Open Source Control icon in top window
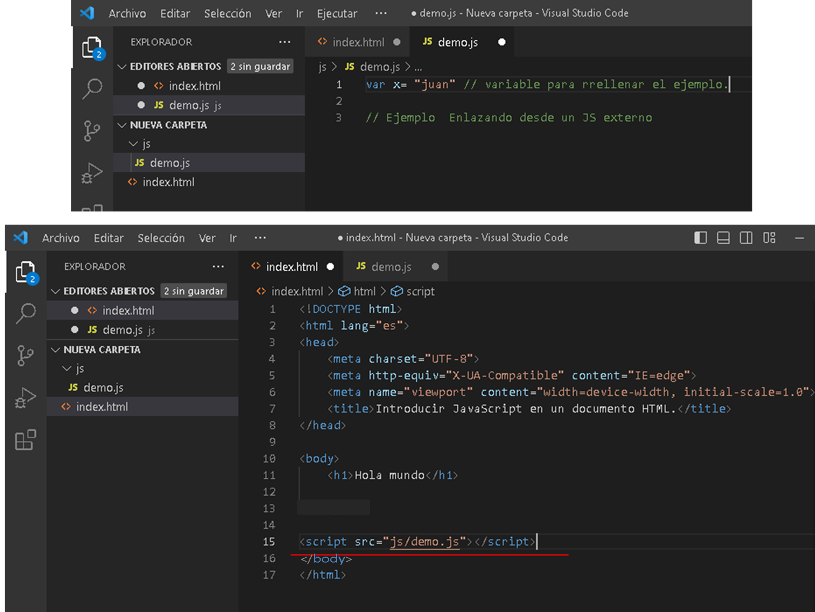Image resolution: width=815 pixels, height=612 pixels. 92,131
